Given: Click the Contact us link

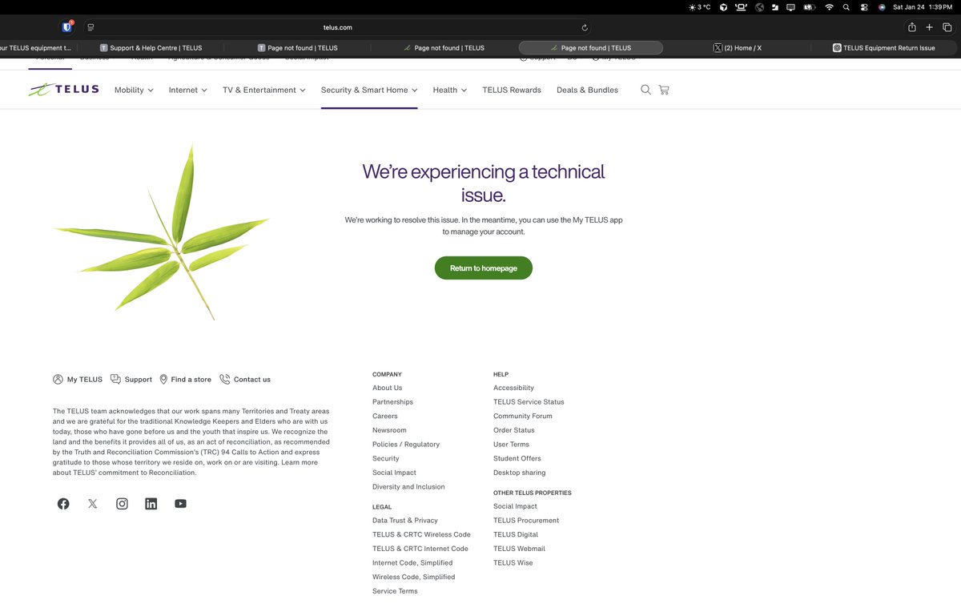Looking at the screenshot, I should [245, 380].
